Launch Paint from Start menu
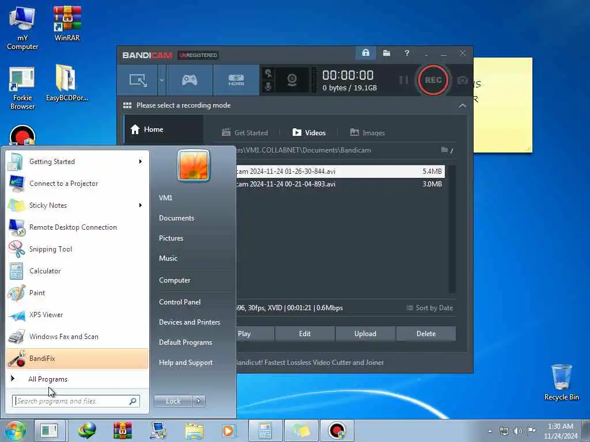The height and width of the screenshot is (442, 590). point(77,293)
